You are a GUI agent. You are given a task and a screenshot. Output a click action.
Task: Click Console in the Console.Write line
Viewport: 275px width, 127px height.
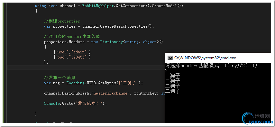(x=52, y=103)
